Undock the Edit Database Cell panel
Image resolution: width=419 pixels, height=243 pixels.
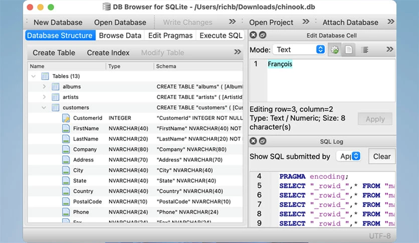point(263,35)
